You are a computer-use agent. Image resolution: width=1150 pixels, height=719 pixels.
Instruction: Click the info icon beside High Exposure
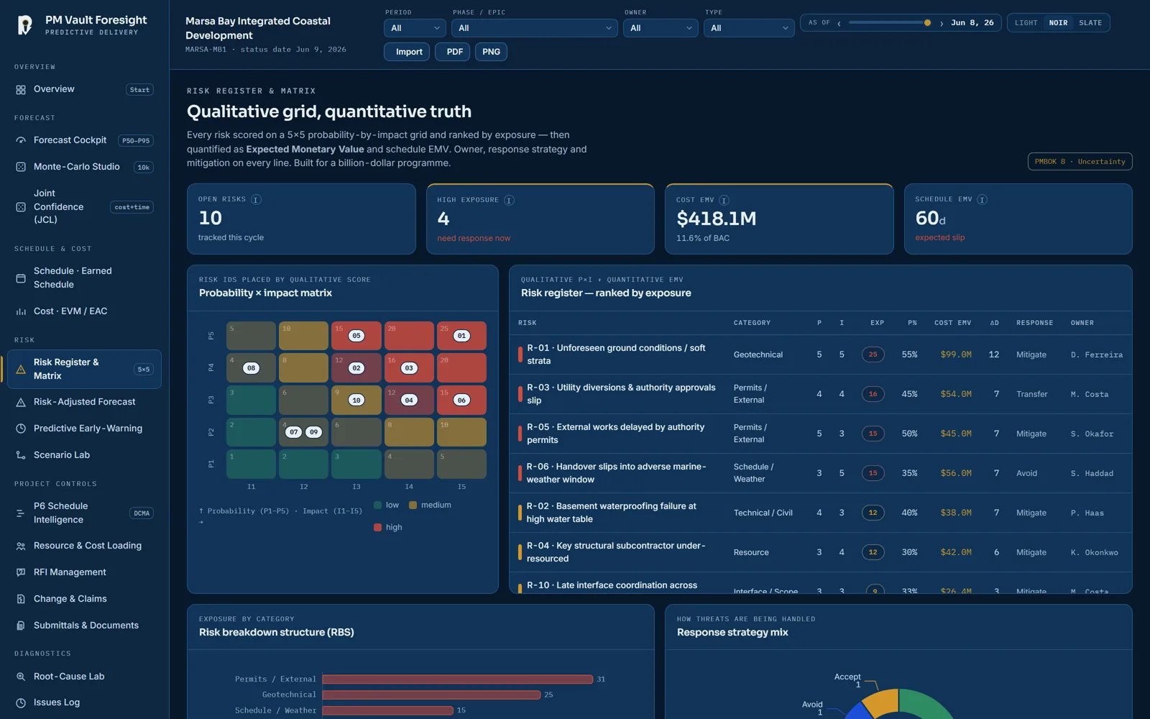[x=509, y=200]
